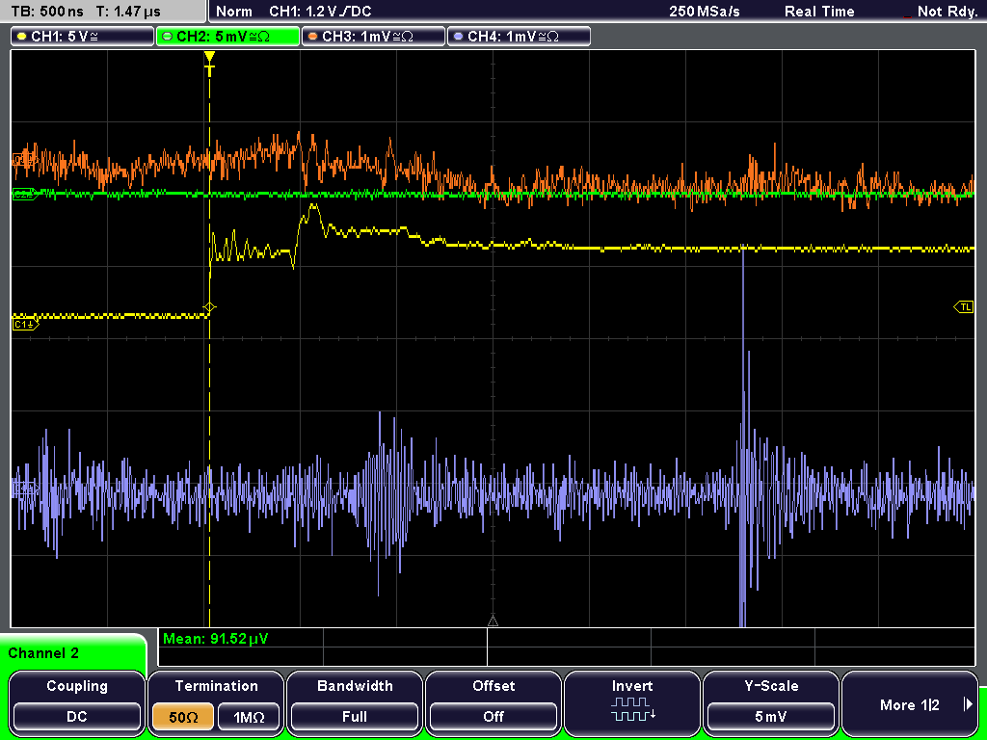
Task: Toggle the Invert waveform icon
Action: click(632, 709)
